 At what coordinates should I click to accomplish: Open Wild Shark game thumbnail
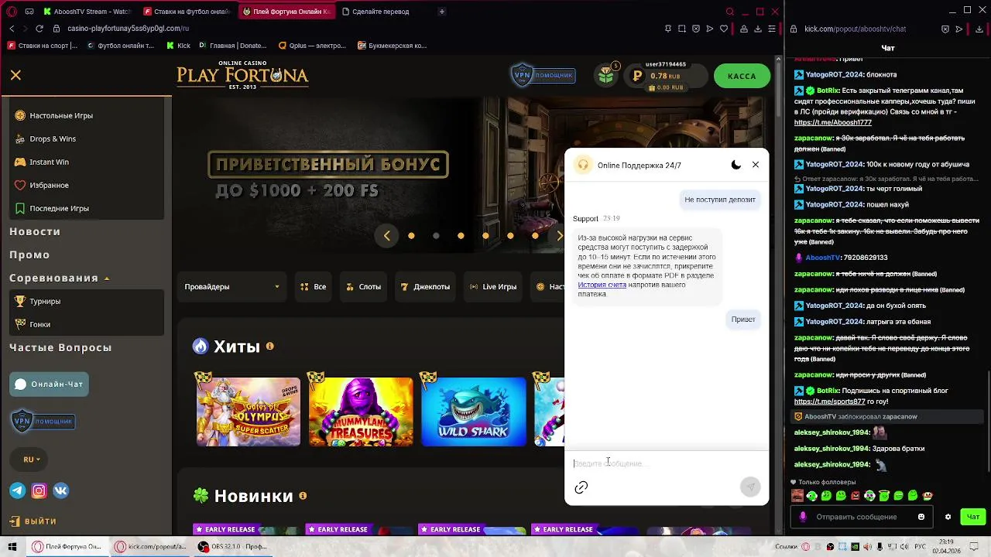(x=474, y=412)
